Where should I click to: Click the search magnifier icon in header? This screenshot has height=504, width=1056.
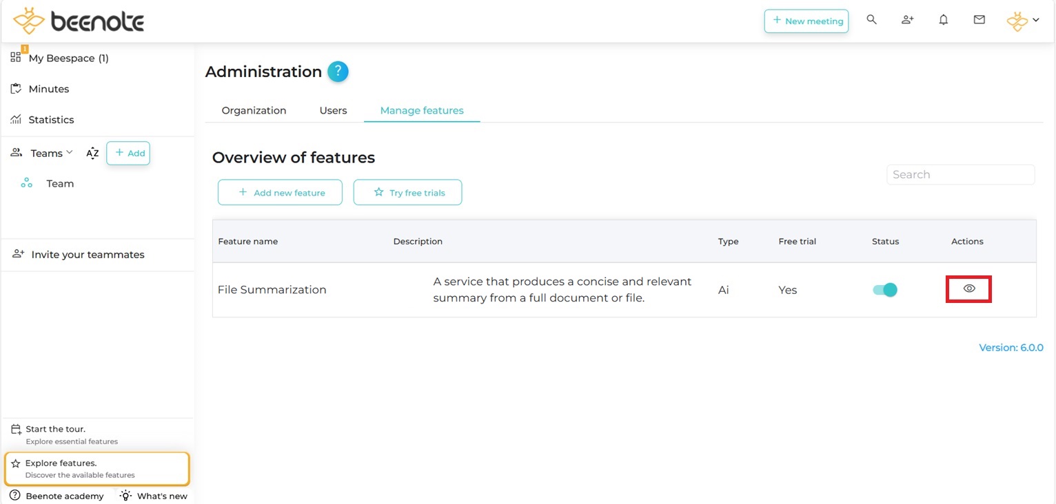pyautogui.click(x=871, y=20)
